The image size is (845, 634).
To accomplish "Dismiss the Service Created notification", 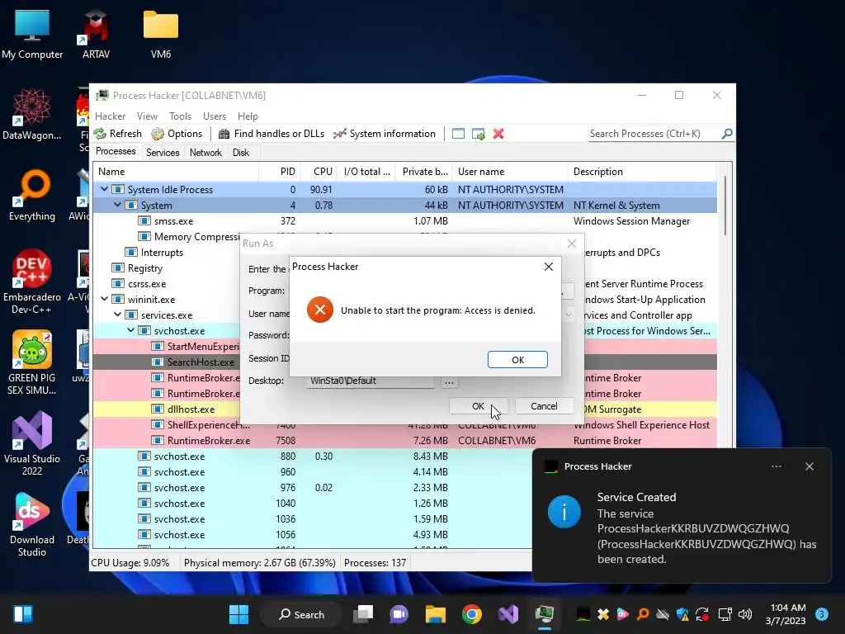I will click(x=810, y=466).
